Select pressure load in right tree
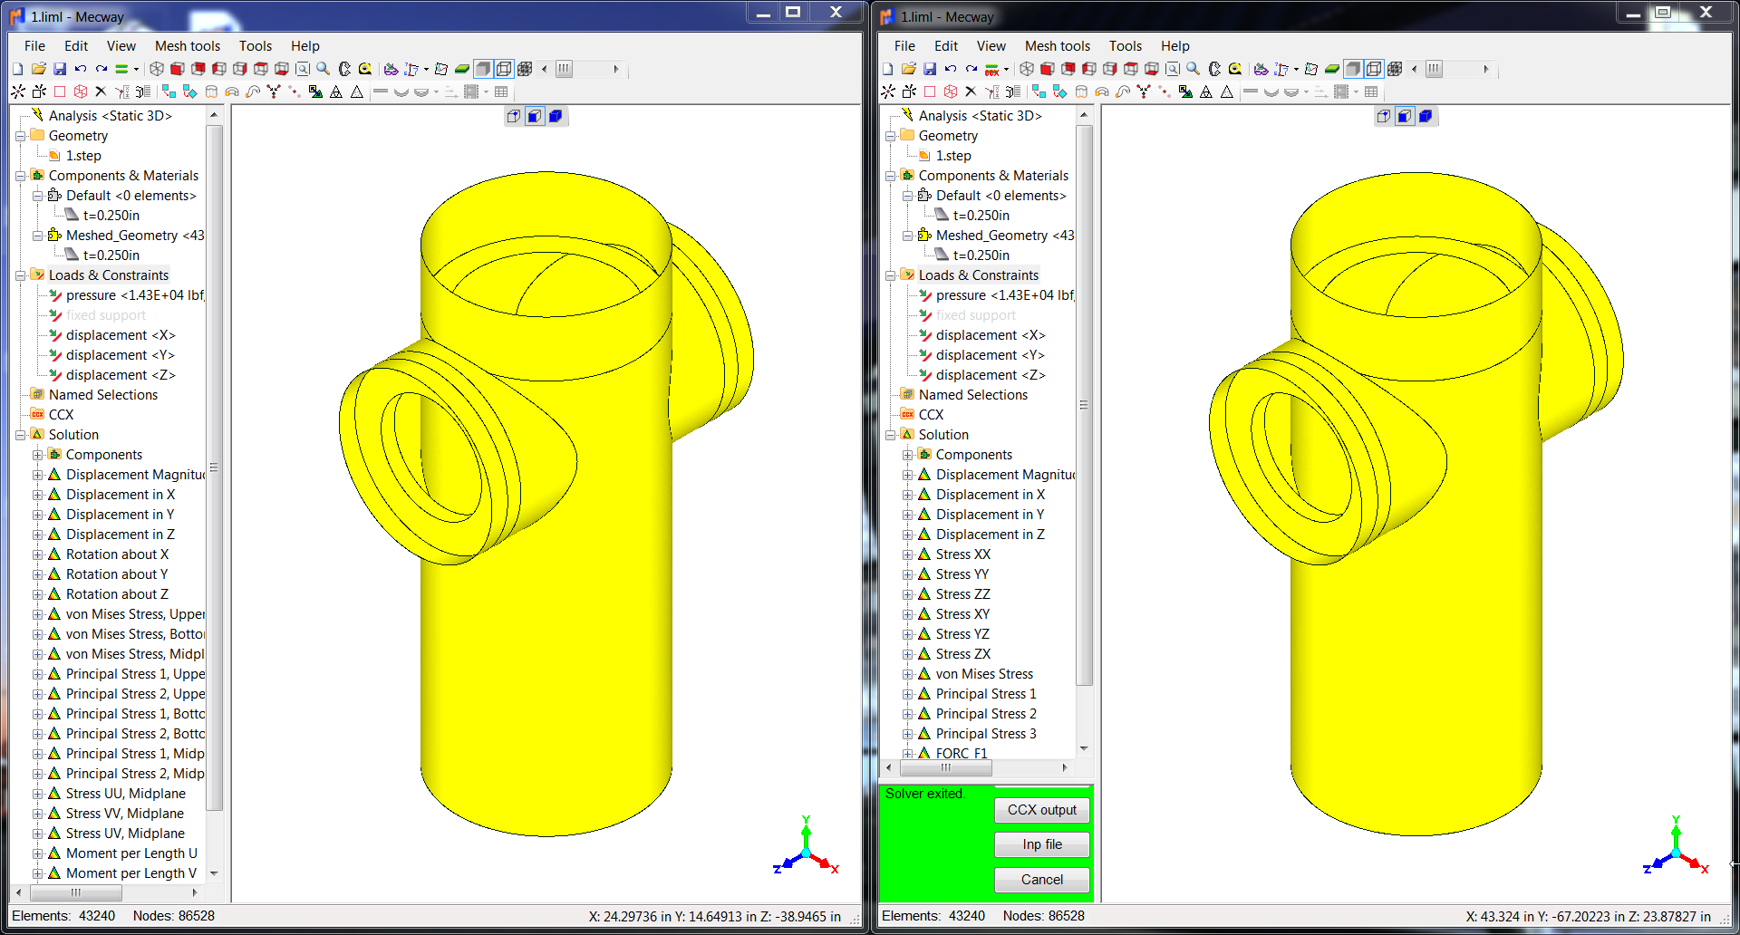 (x=1005, y=295)
